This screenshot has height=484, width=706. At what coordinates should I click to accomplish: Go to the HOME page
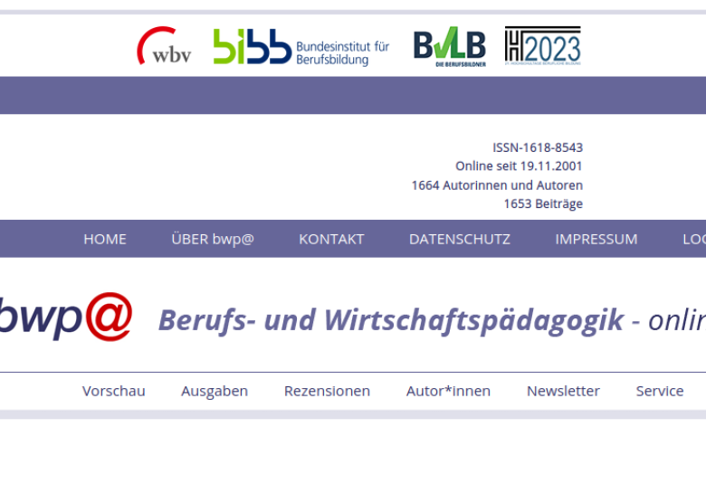tap(105, 239)
